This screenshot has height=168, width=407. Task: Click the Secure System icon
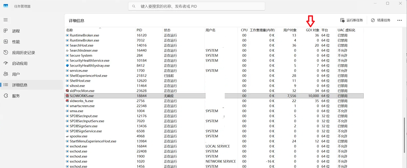click(x=67, y=56)
